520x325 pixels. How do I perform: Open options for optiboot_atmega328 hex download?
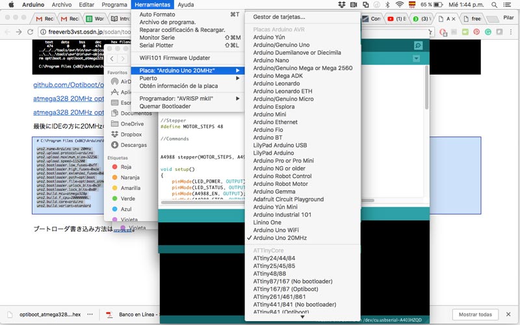(90, 315)
